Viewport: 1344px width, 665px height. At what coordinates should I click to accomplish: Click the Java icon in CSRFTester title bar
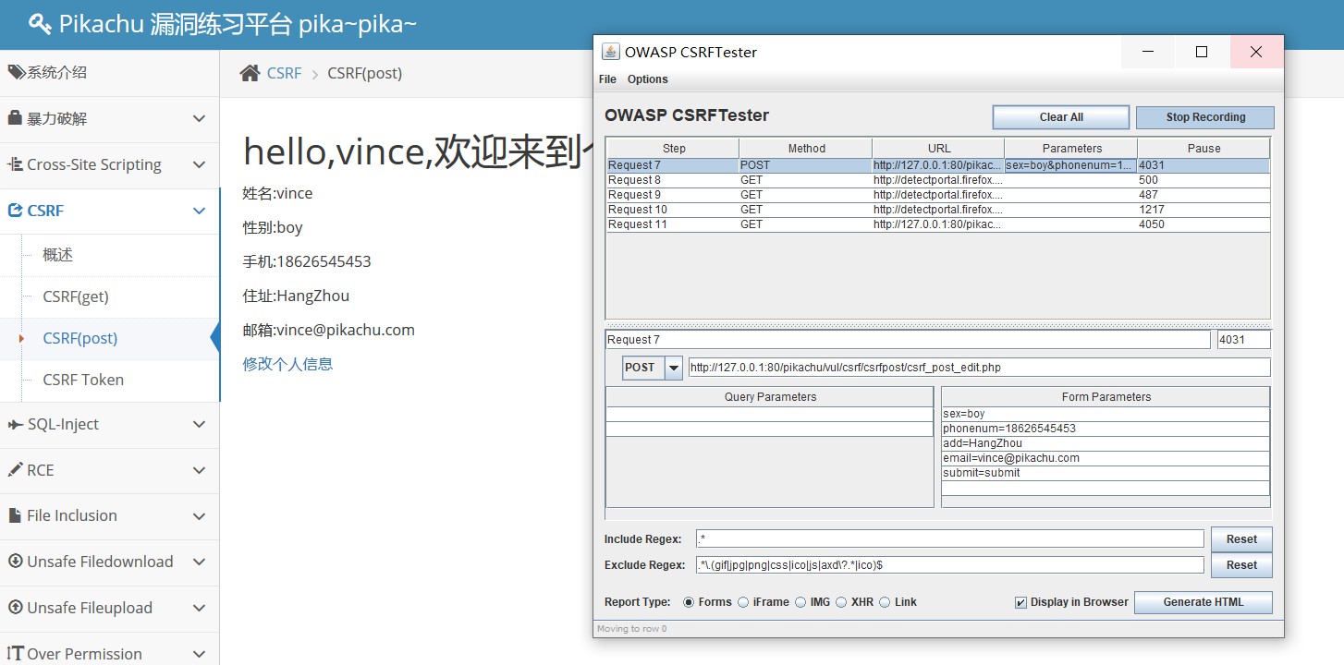pyautogui.click(x=610, y=52)
